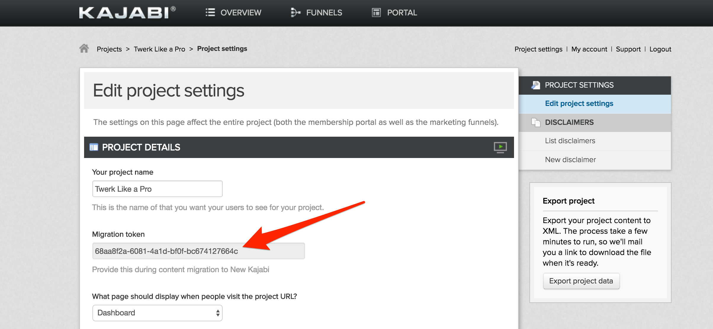Viewport: 713px width, 329px height.
Task: Click the Project Details header icon
Action: [94, 147]
